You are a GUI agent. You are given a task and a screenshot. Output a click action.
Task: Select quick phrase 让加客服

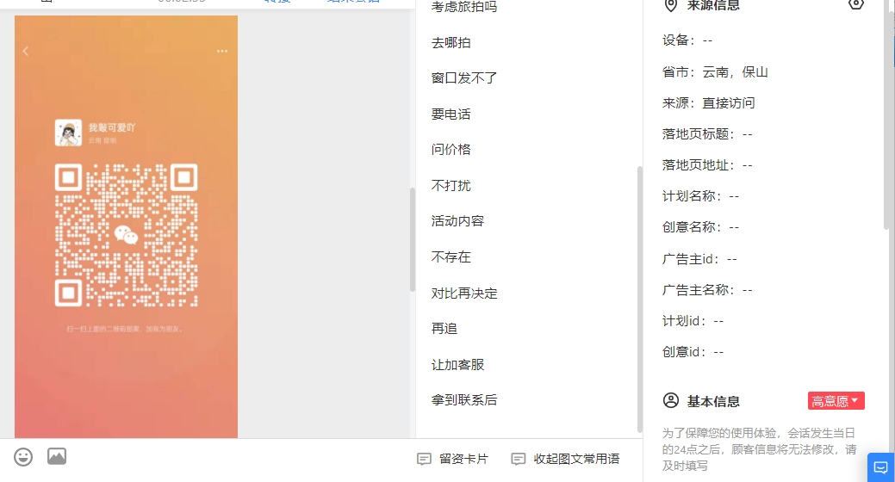[457, 364]
